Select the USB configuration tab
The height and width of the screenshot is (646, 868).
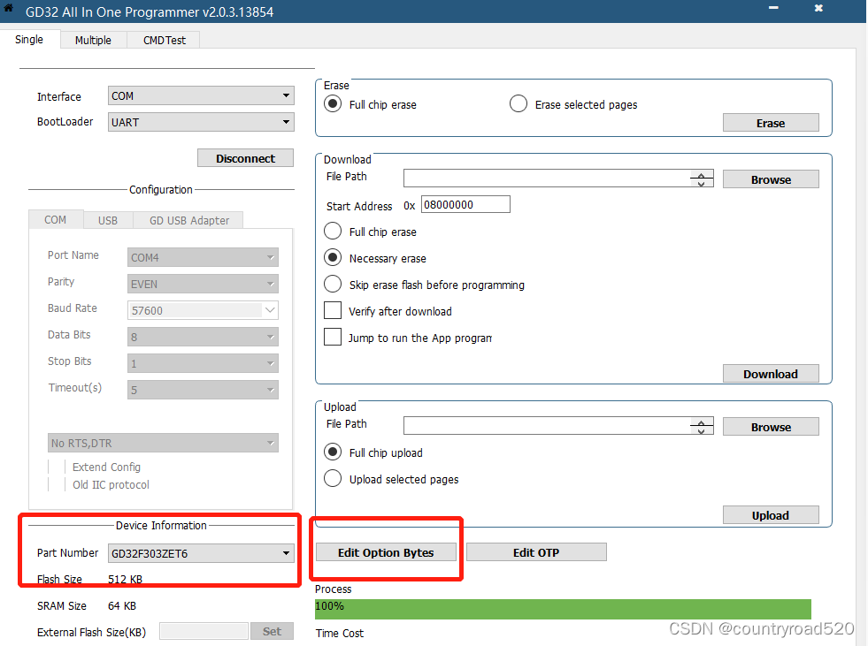[108, 220]
